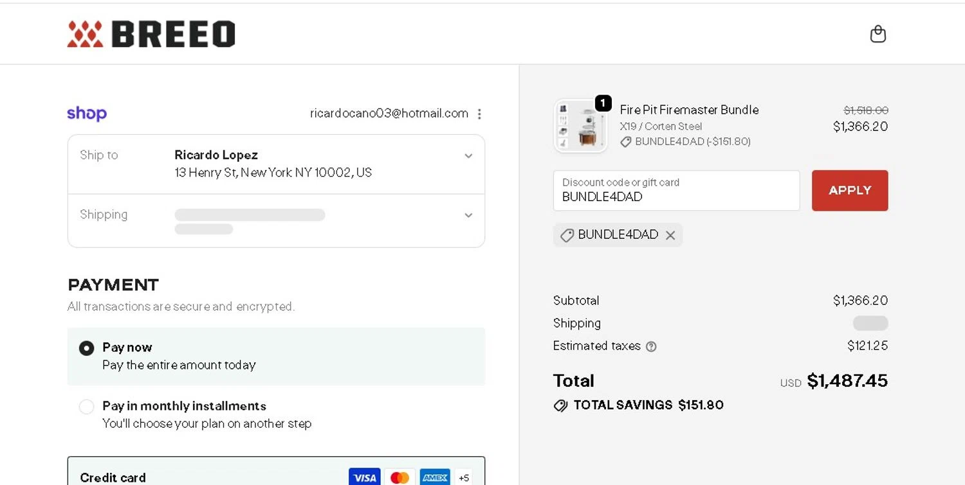965x485 pixels.
Task: Open Fire Pit Firemaster Bundle thumbnail
Action: pos(580,126)
